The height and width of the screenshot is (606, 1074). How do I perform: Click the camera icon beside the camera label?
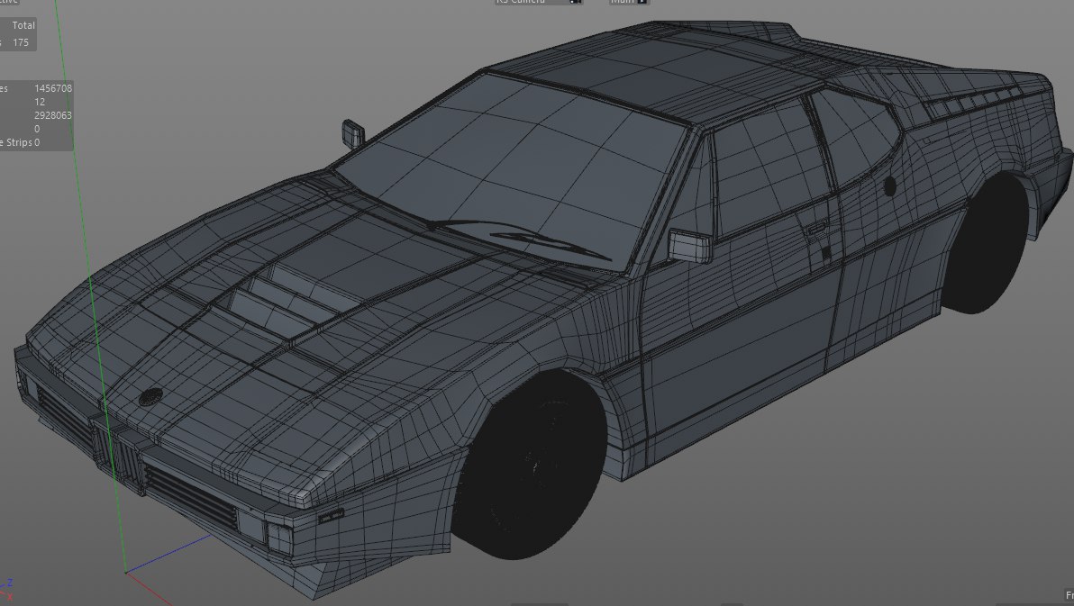576,2
